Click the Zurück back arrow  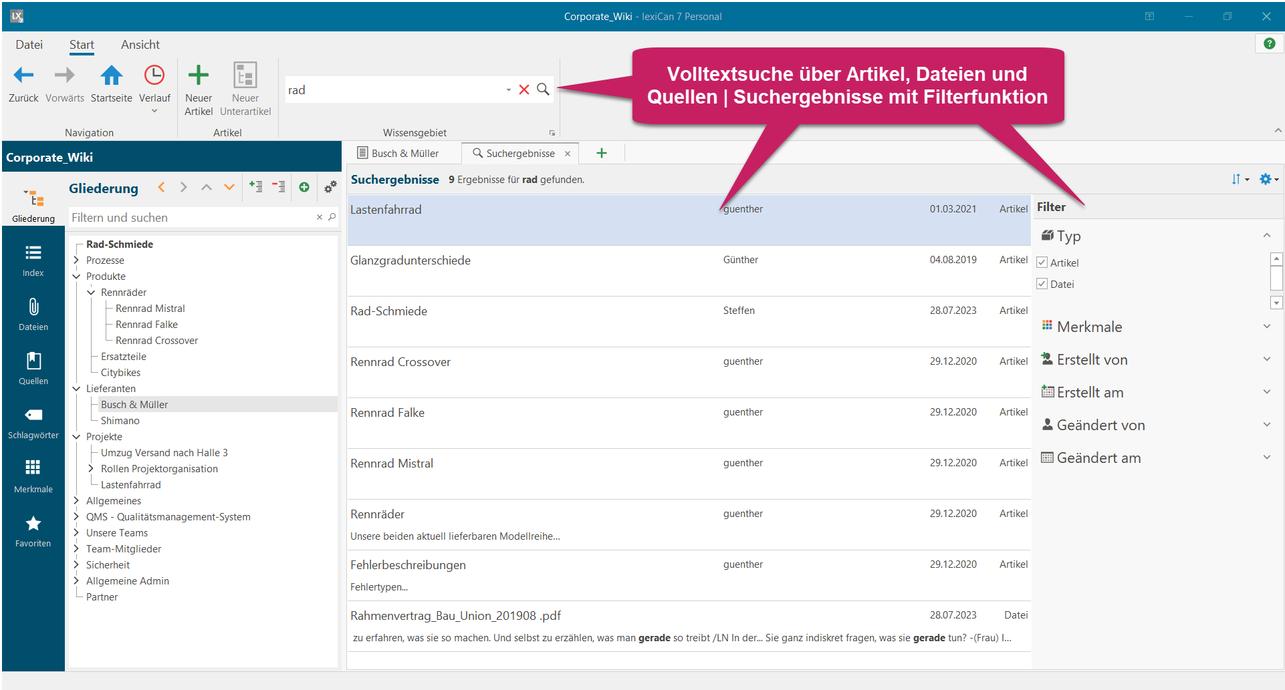click(23, 76)
